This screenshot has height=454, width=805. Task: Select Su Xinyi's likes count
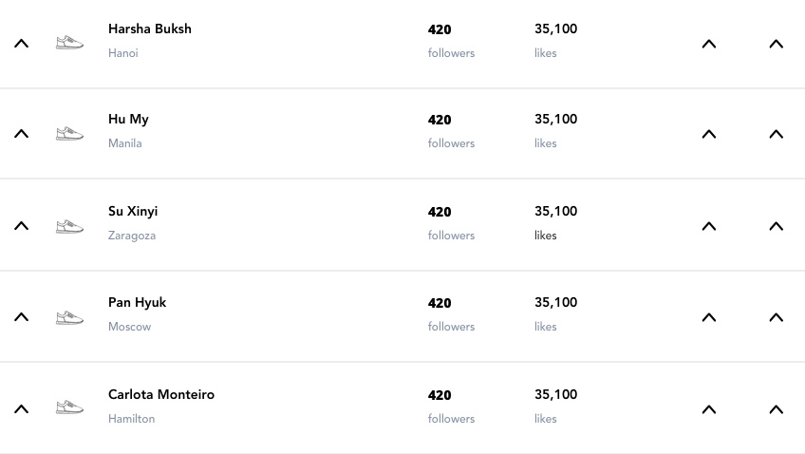pos(555,212)
